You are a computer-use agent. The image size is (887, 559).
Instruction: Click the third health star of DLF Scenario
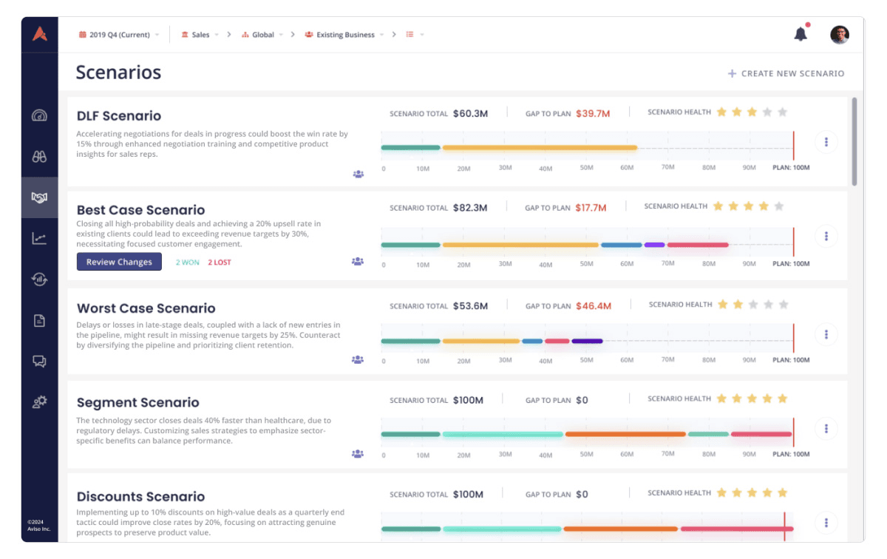click(x=752, y=112)
